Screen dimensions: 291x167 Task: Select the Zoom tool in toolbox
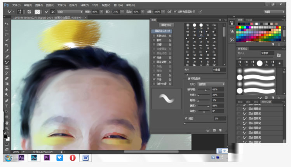(x=7, y=128)
